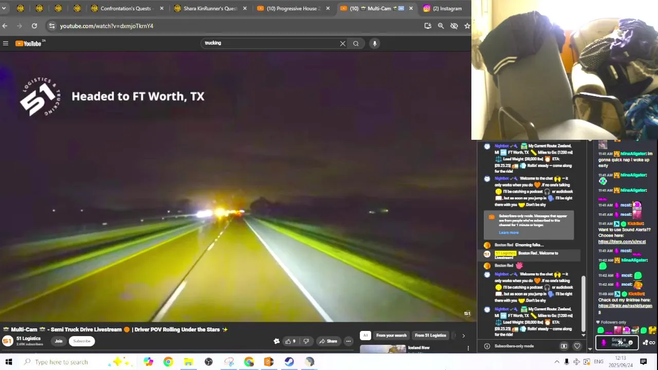
Task: Close the Multi-Cam YouTube tab
Action: point(411,8)
